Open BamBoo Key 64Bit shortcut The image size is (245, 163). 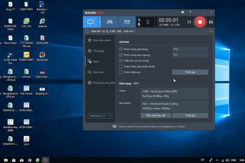pyautogui.click(x=10, y=125)
